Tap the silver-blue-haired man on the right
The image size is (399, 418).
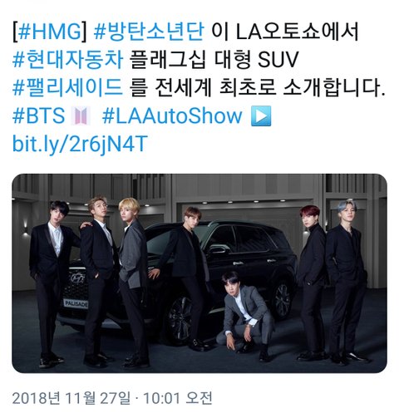tap(347, 281)
